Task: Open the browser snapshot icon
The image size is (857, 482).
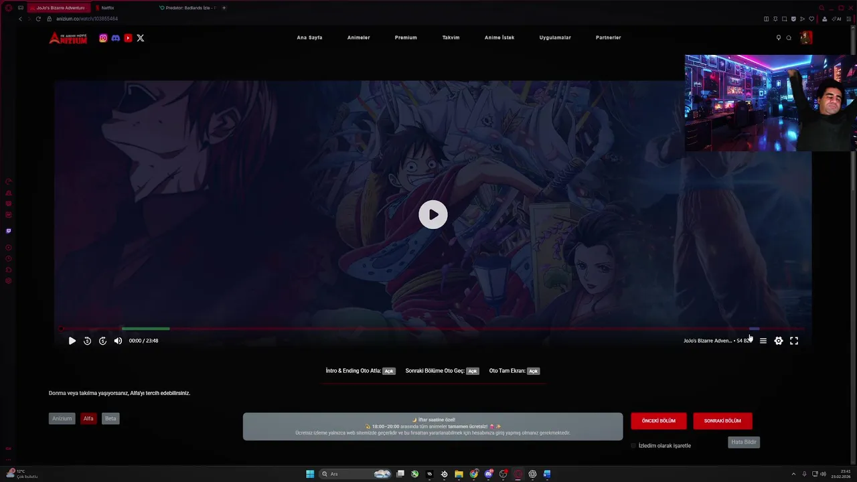Action: tap(784, 19)
